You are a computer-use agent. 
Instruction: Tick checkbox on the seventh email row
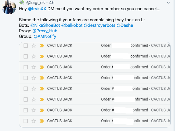point(26,110)
